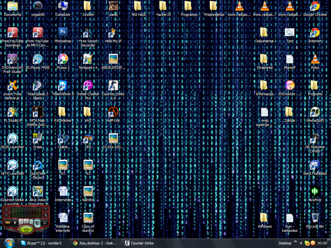Open Free YouTube Download shortcut
Screen dimensions: 331x248
coord(13,37)
